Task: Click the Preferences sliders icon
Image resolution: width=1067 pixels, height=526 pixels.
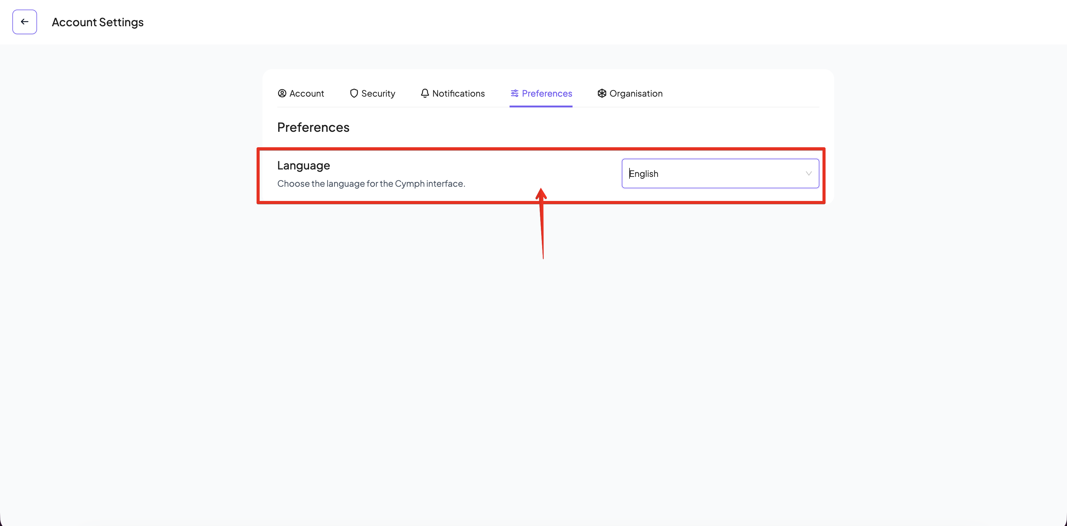Action: pos(514,93)
